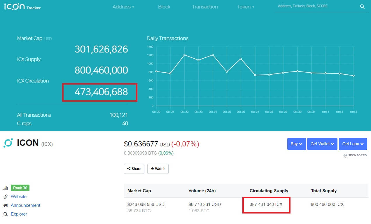The width and height of the screenshot is (371, 224).
Task: Go to the Block page
Action: pos(164,7)
